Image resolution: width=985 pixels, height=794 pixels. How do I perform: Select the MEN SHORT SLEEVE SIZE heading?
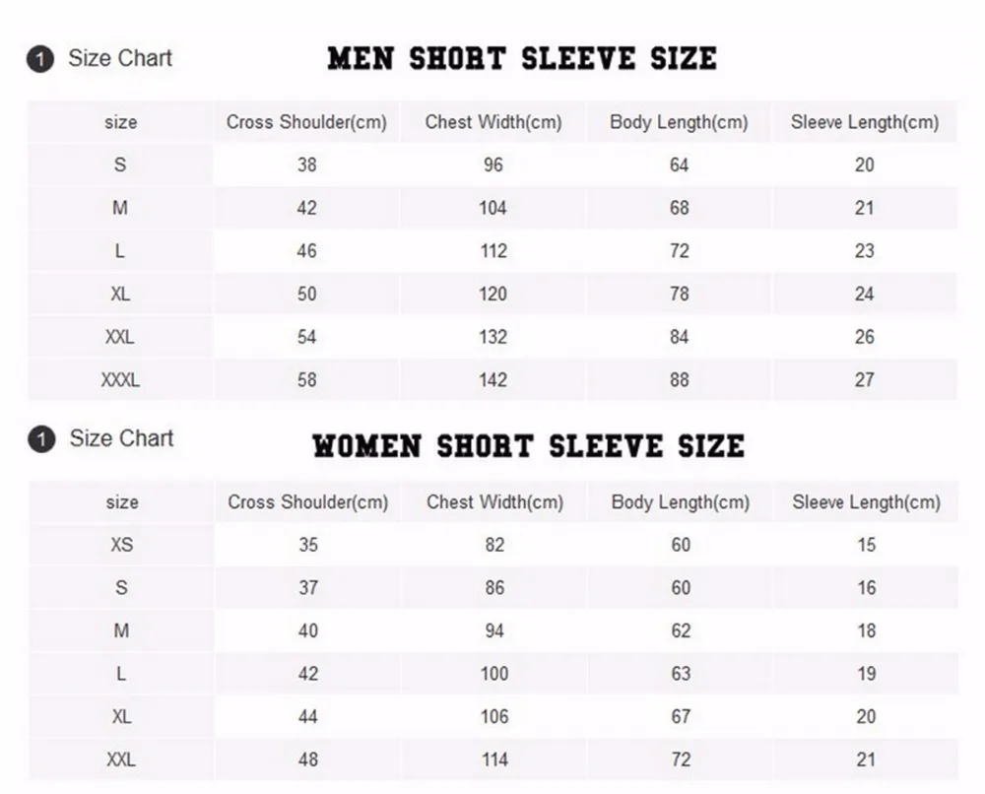tap(522, 58)
